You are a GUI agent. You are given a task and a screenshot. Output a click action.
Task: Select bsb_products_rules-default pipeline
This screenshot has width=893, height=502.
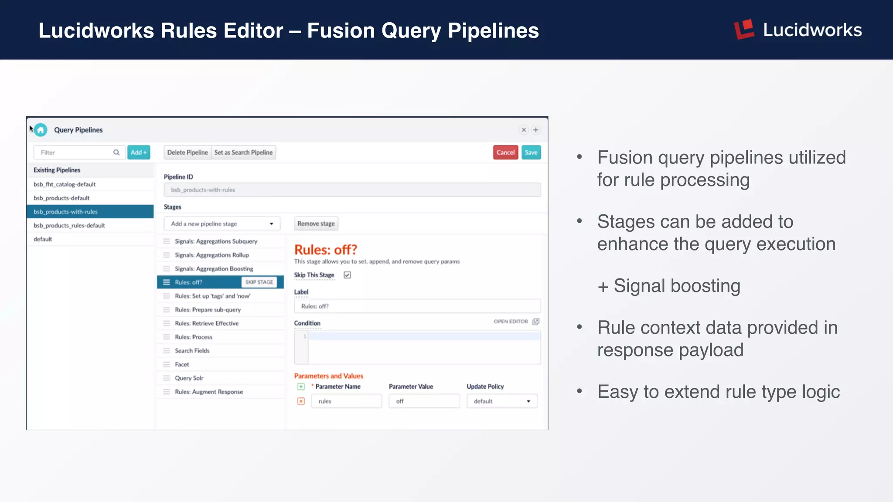point(90,225)
